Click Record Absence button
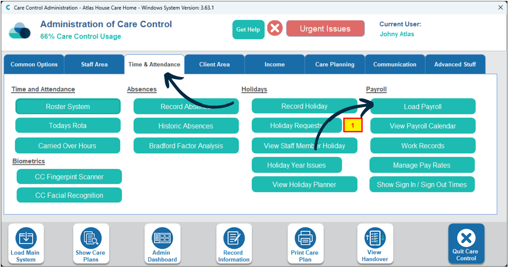Image resolution: width=509 pixels, height=267 pixels. (186, 106)
